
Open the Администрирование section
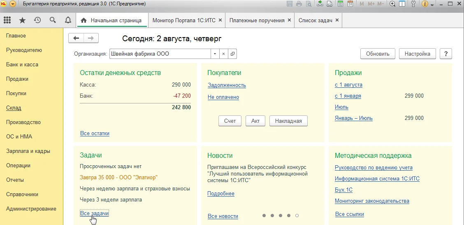31,209
